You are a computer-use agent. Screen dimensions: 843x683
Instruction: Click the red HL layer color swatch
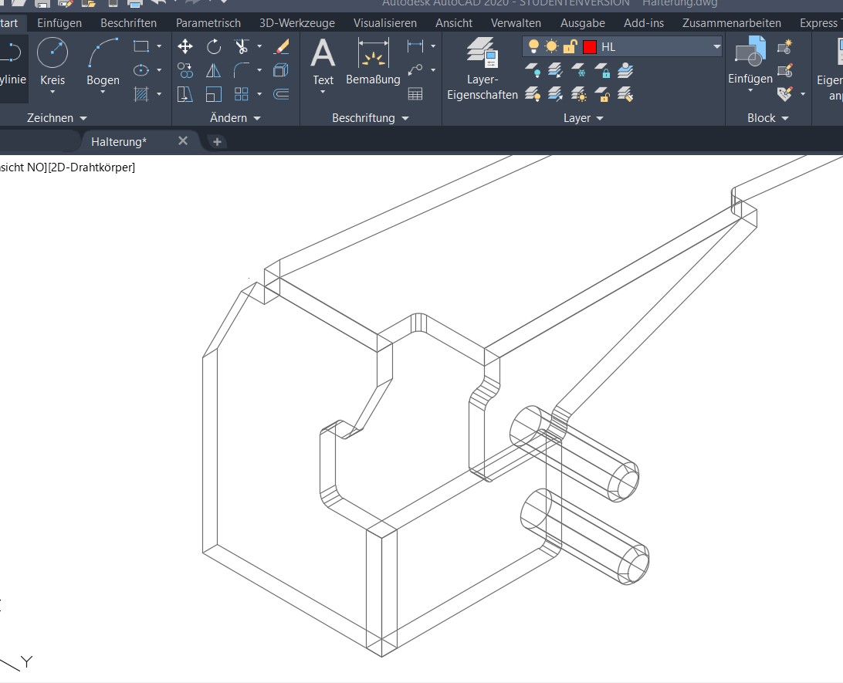click(590, 47)
